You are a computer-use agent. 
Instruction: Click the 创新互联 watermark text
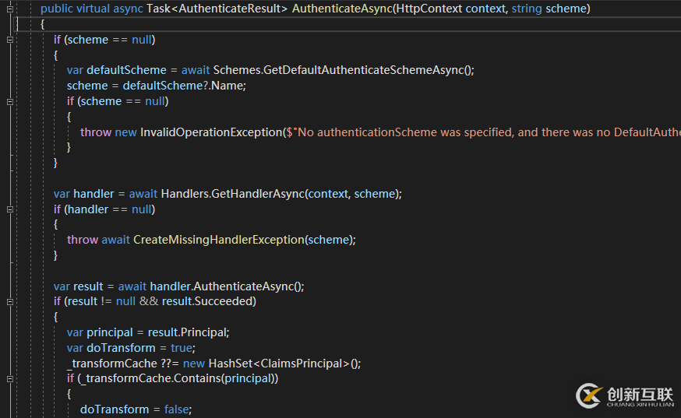pyautogui.click(x=639, y=394)
